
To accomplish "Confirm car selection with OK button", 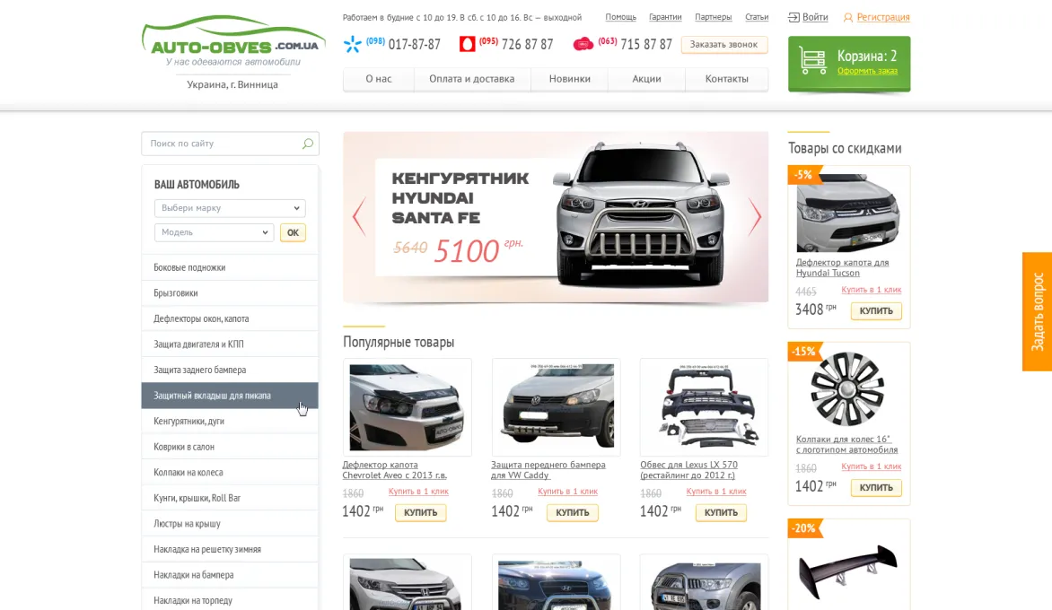I will tap(294, 232).
